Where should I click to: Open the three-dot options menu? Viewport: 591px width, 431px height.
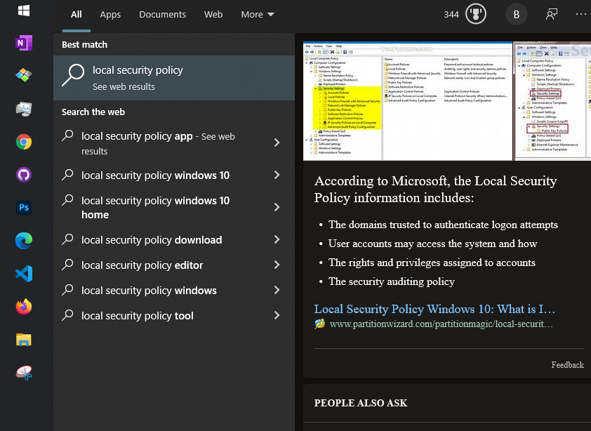[x=581, y=14]
